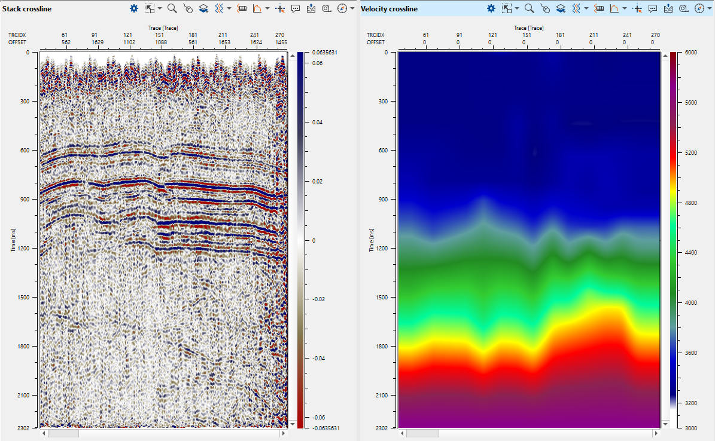Click export image icon in Velocity crossline toolbar

pyautogui.click(x=668, y=8)
